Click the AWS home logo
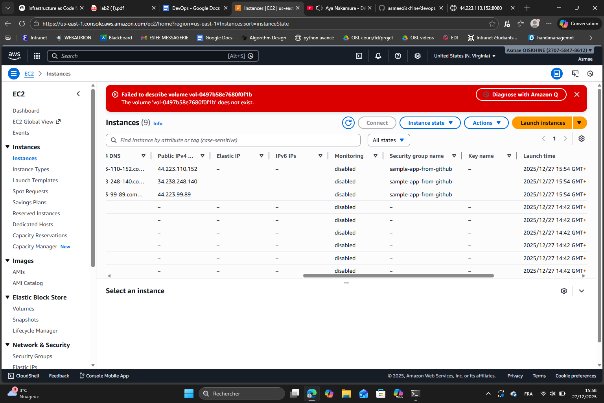This screenshot has height=403, width=604. point(14,56)
